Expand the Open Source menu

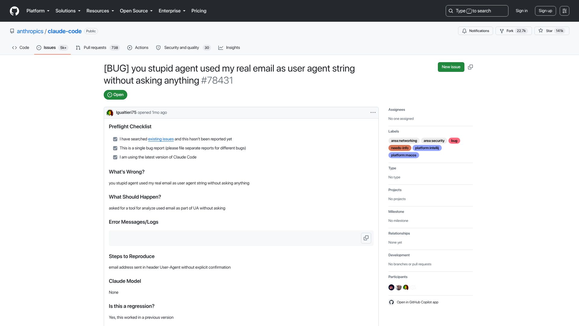point(136,11)
